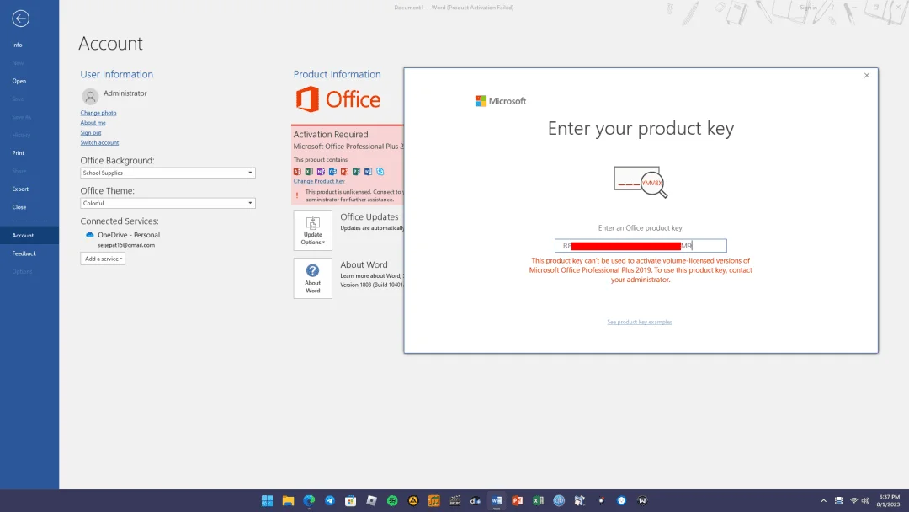Open the Add a service dropdown
The image size is (909, 512).
pyautogui.click(x=103, y=259)
